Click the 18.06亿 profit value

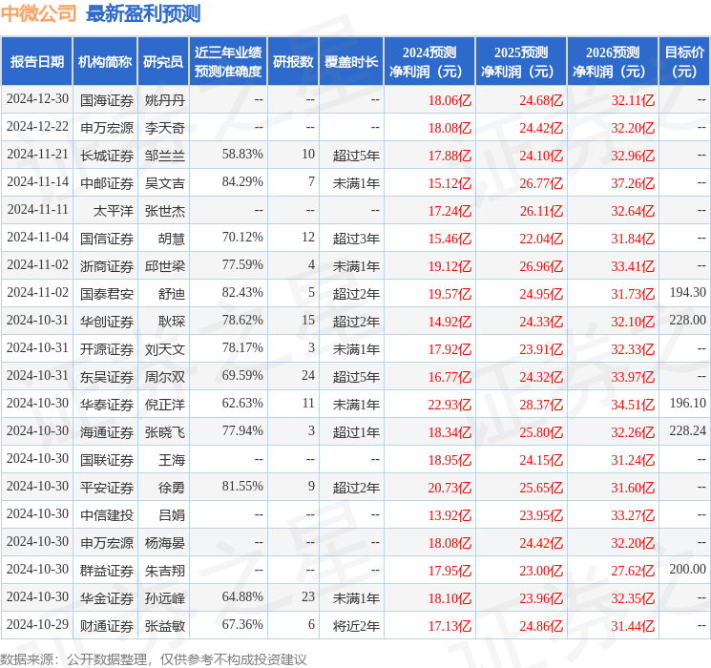coord(450,100)
